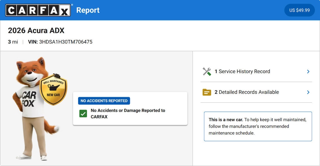The height and width of the screenshot is (166, 320).
Task: Click the CAR FOX shirt text on mascot
Action: coord(29,99)
